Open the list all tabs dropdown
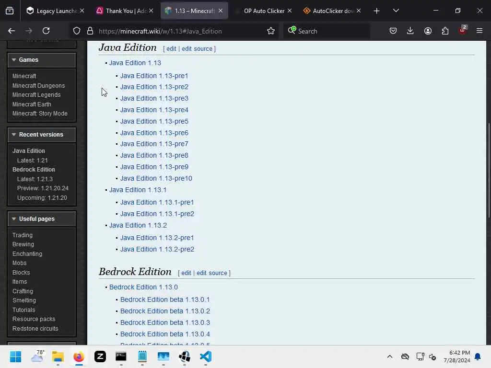 [x=396, y=11]
